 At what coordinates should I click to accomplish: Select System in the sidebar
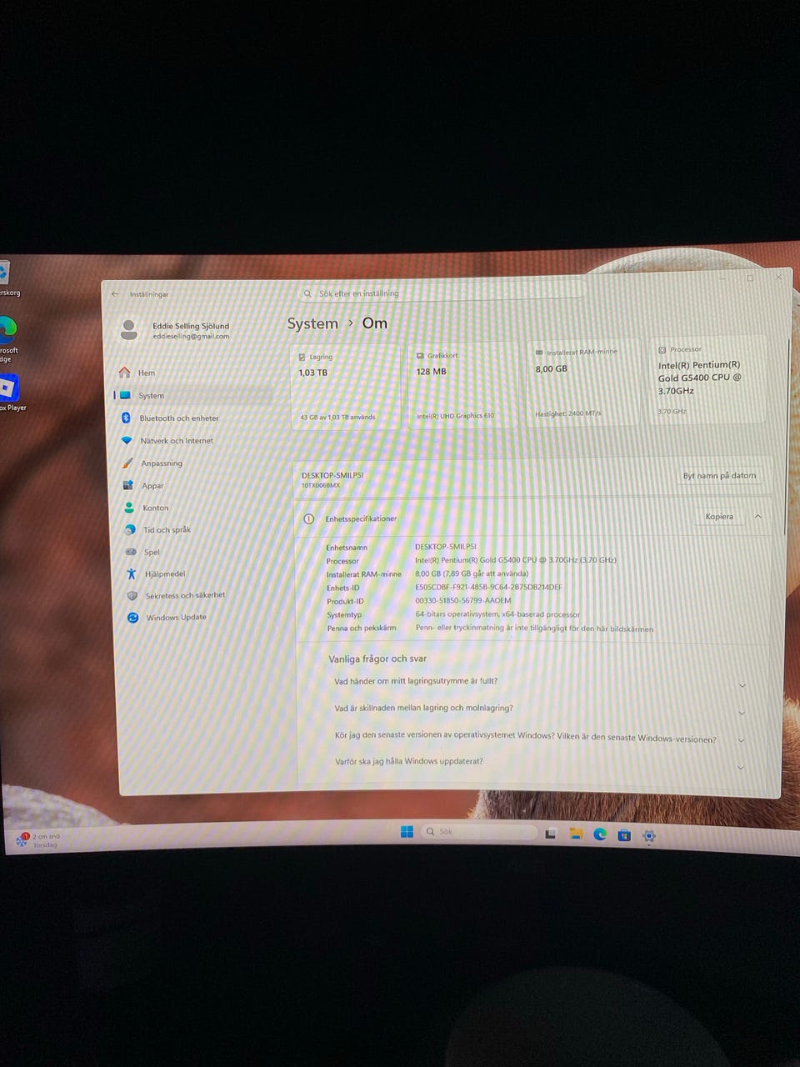pos(193,395)
